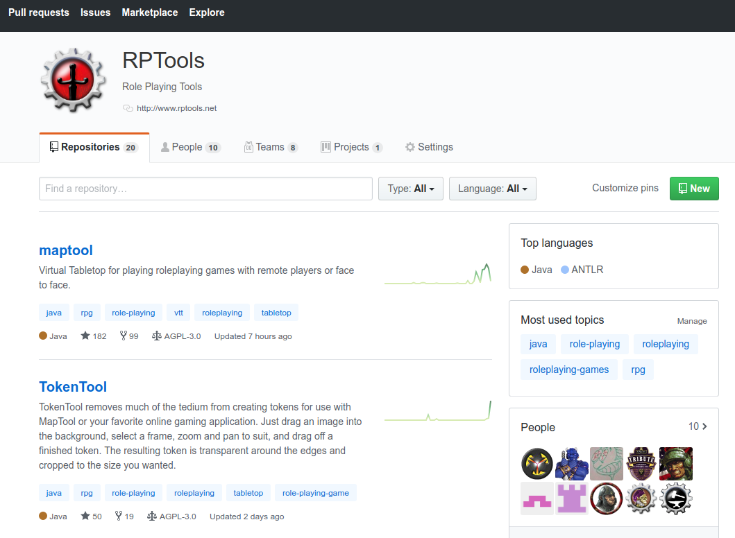Click the license scale icon for TokenTool
This screenshot has height=538, width=735.
[152, 516]
